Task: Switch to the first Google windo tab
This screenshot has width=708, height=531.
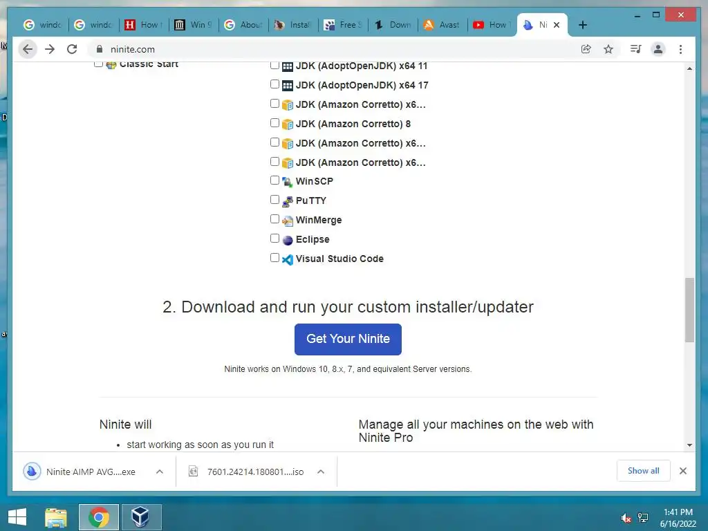Action: 42,25
